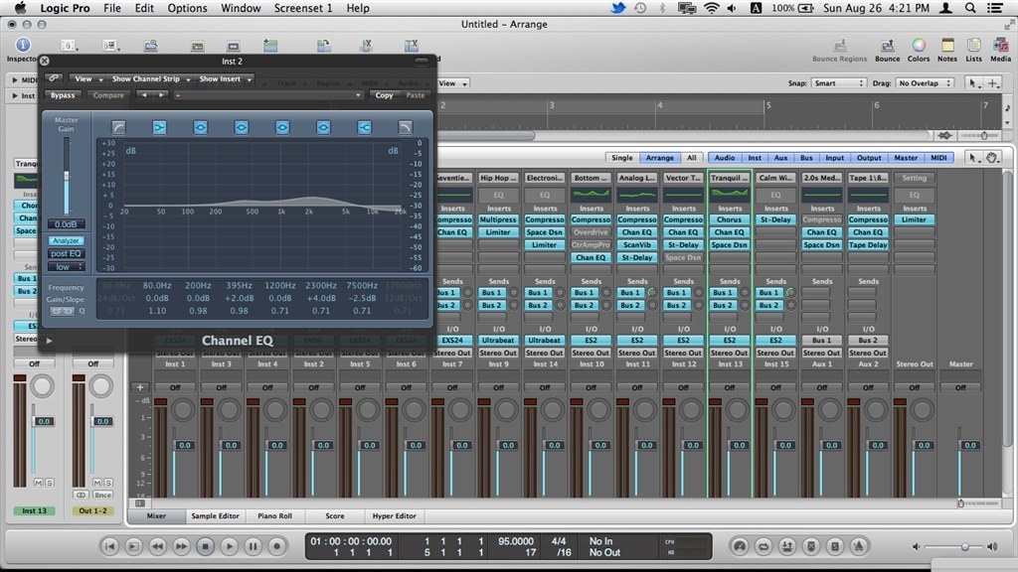Open the Snap Smart dropdown
The width and height of the screenshot is (1018, 572).
pyautogui.click(x=839, y=83)
